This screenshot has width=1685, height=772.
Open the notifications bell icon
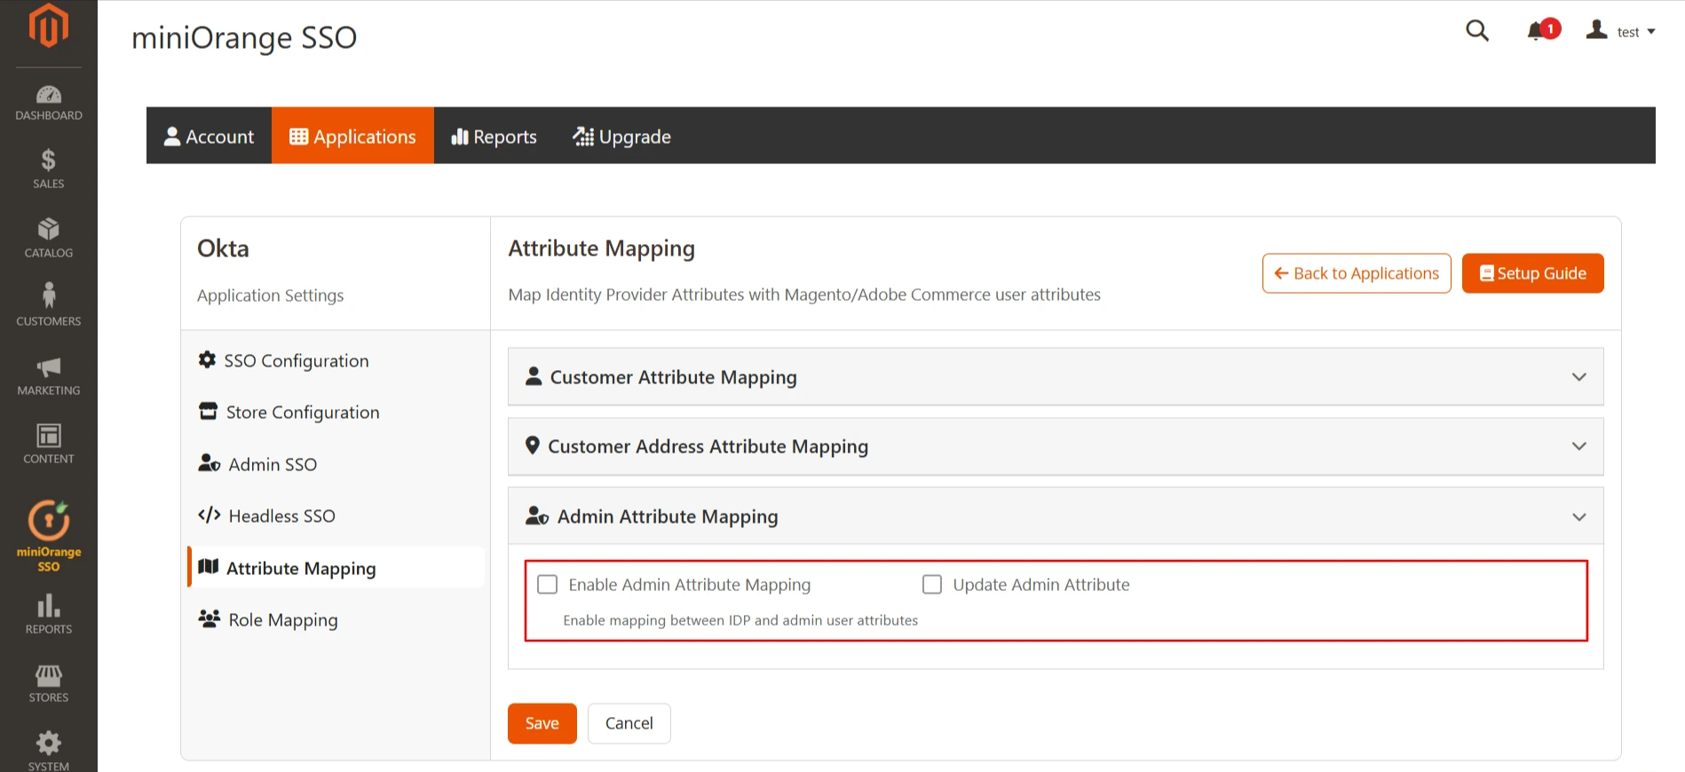[x=1535, y=33]
